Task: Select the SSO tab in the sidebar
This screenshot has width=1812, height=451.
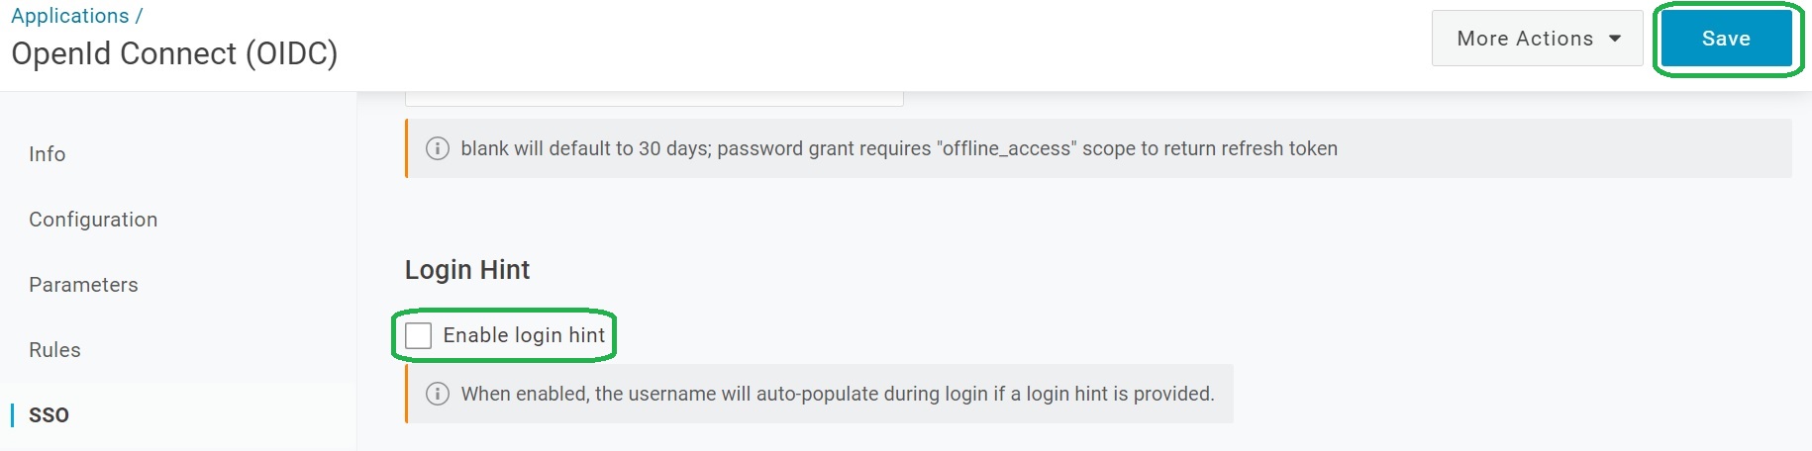Action: pyautogui.click(x=49, y=415)
